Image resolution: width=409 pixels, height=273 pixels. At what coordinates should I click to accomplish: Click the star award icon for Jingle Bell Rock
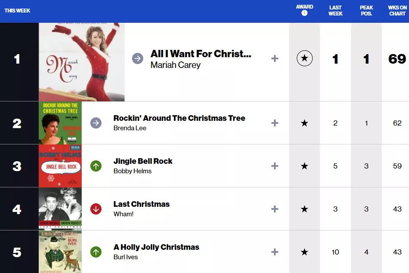304,166
